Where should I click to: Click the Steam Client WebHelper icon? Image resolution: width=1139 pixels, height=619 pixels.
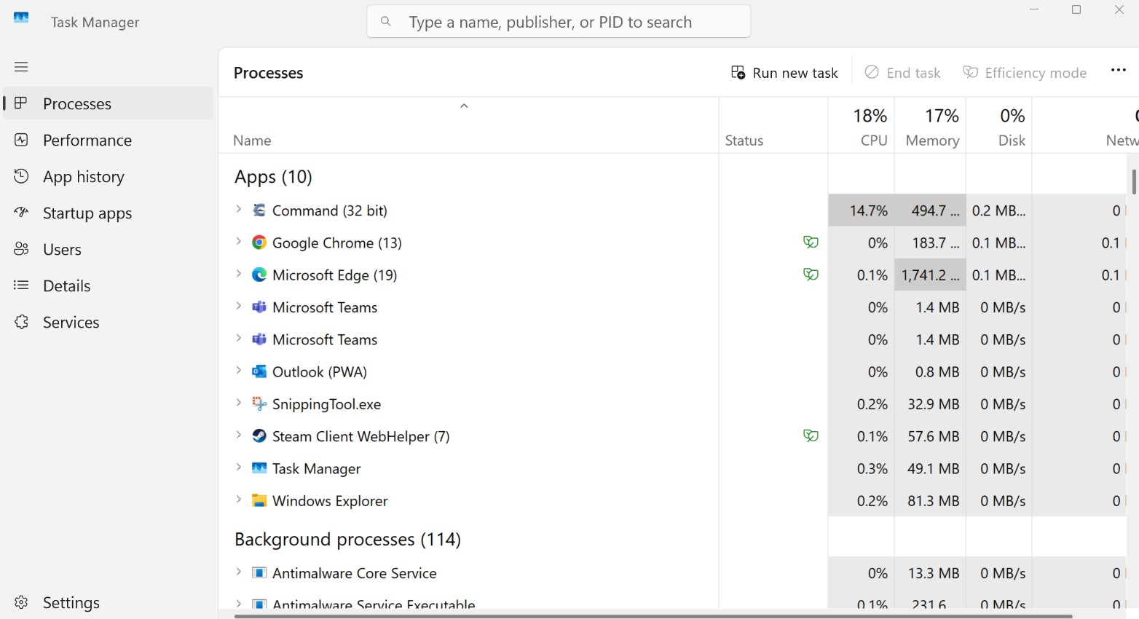[259, 435]
